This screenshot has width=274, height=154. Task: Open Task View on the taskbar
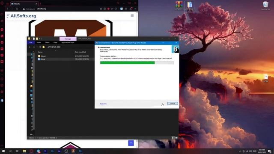tap(17, 151)
